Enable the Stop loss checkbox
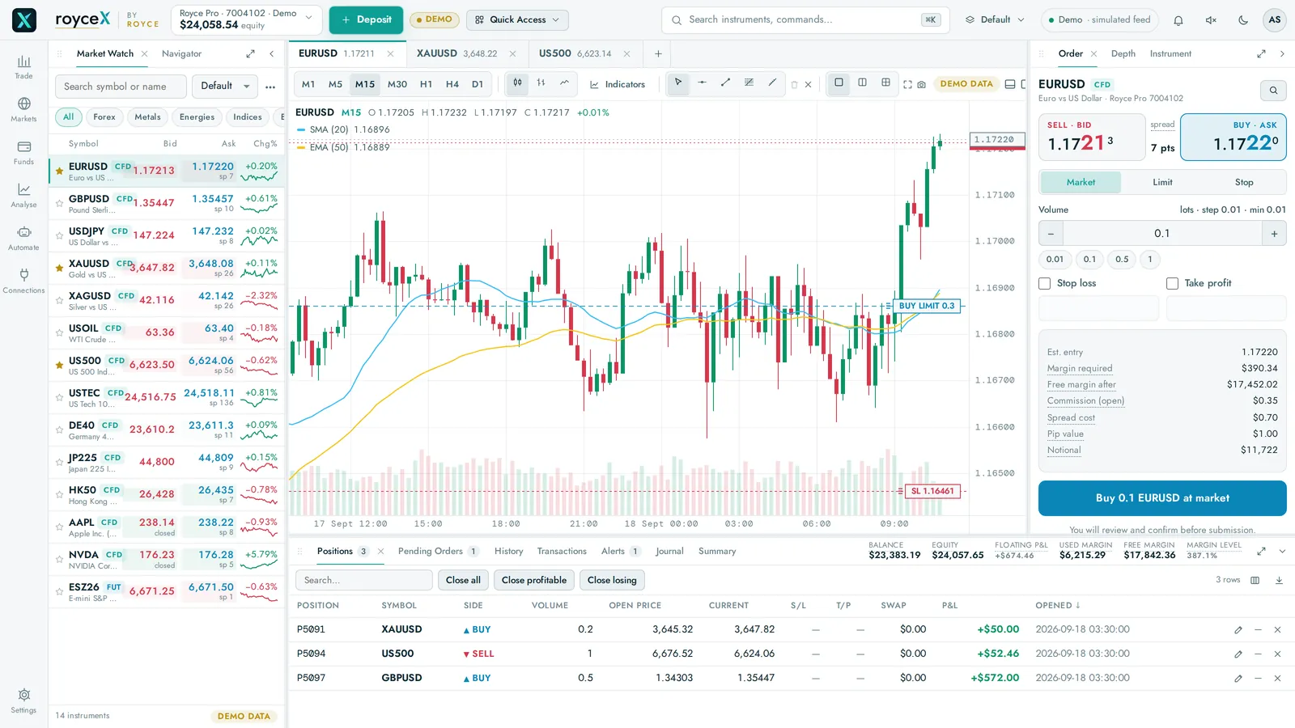1295x728 pixels. pyautogui.click(x=1045, y=283)
